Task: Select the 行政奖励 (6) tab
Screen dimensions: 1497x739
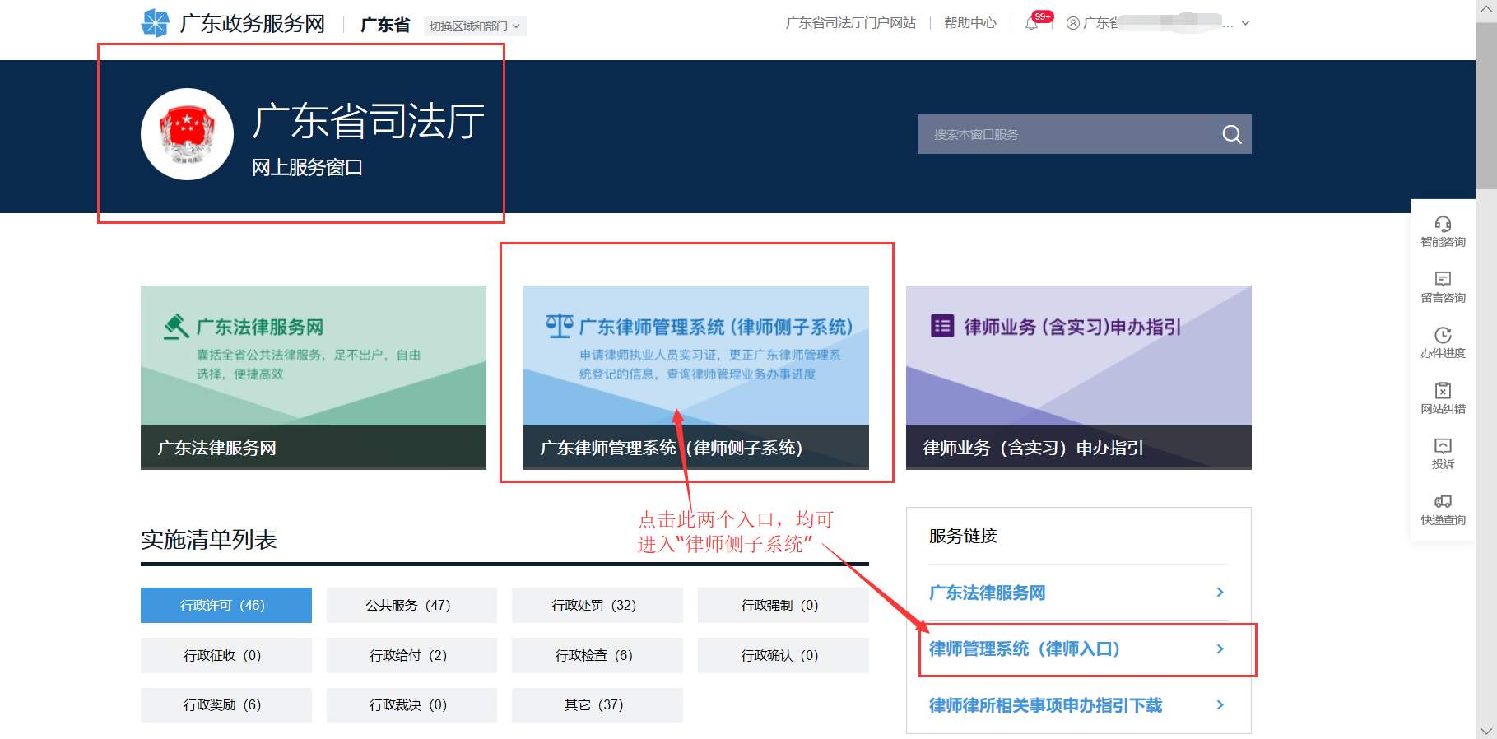Action: (226, 705)
